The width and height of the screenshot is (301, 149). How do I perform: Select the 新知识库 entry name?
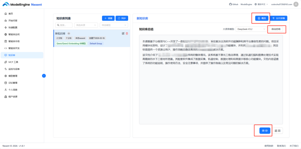point(60,34)
